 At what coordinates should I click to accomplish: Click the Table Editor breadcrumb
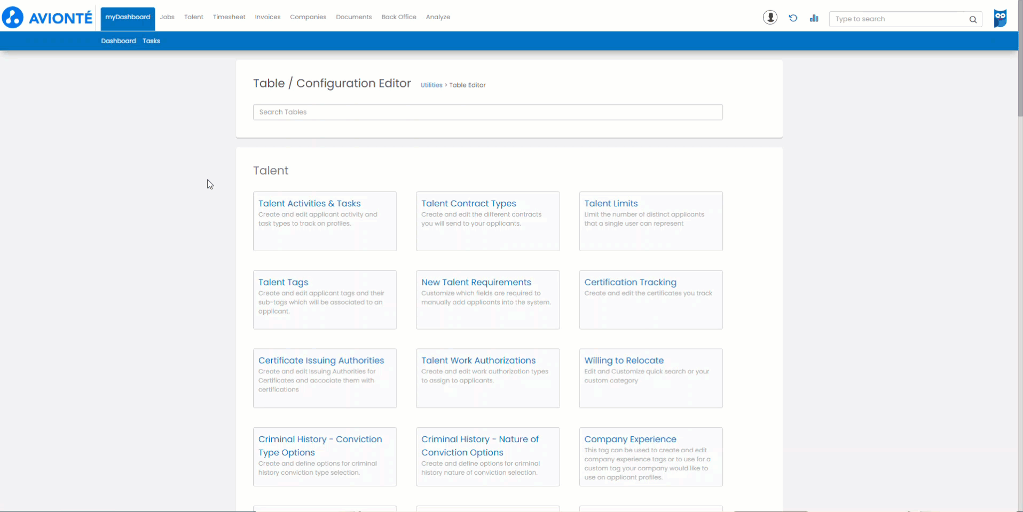coord(467,85)
